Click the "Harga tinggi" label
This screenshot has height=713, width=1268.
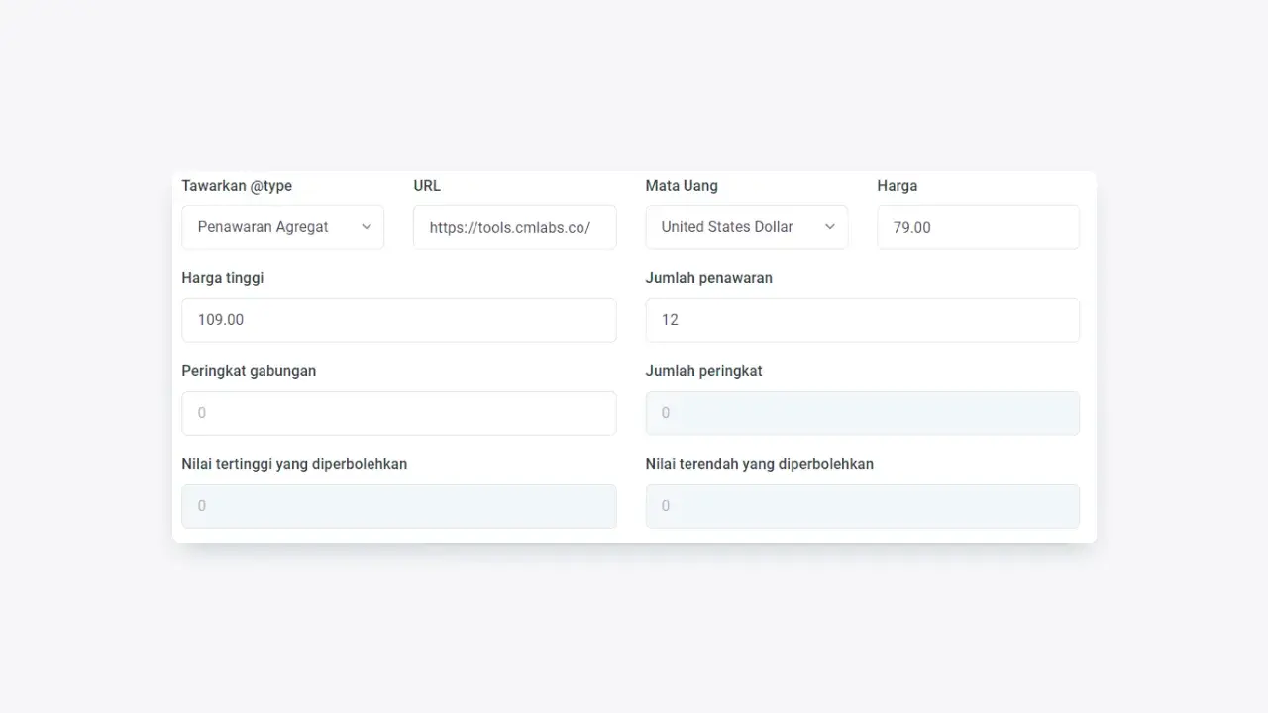point(223,278)
